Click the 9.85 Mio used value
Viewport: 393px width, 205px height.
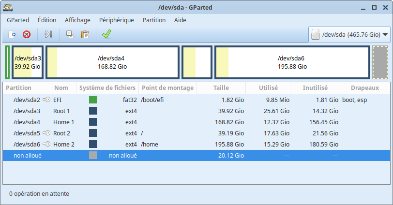tap(278, 100)
